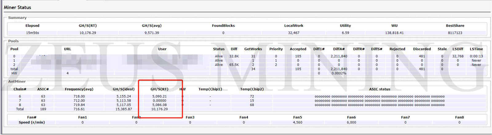Click chain 7 real-time hashrate 0.00000
Image resolution: width=492 pixels, height=135 pixels.
pos(160,101)
